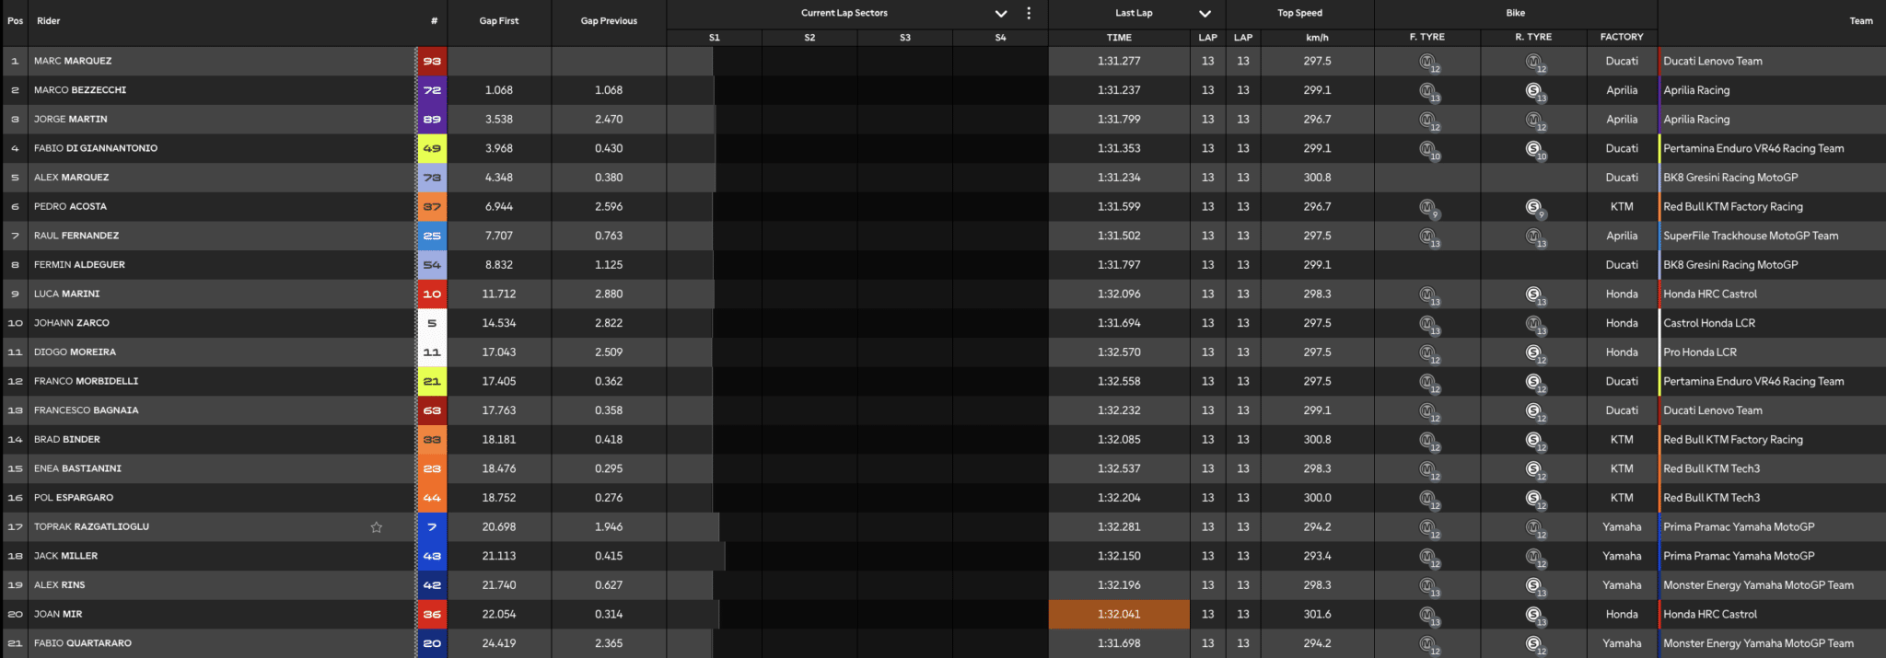This screenshot has width=1886, height=658.
Task: Click the Top Speed group header
Action: pyautogui.click(x=1299, y=13)
